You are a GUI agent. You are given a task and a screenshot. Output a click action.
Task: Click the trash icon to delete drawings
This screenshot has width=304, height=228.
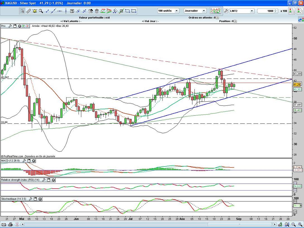click(x=97, y=11)
